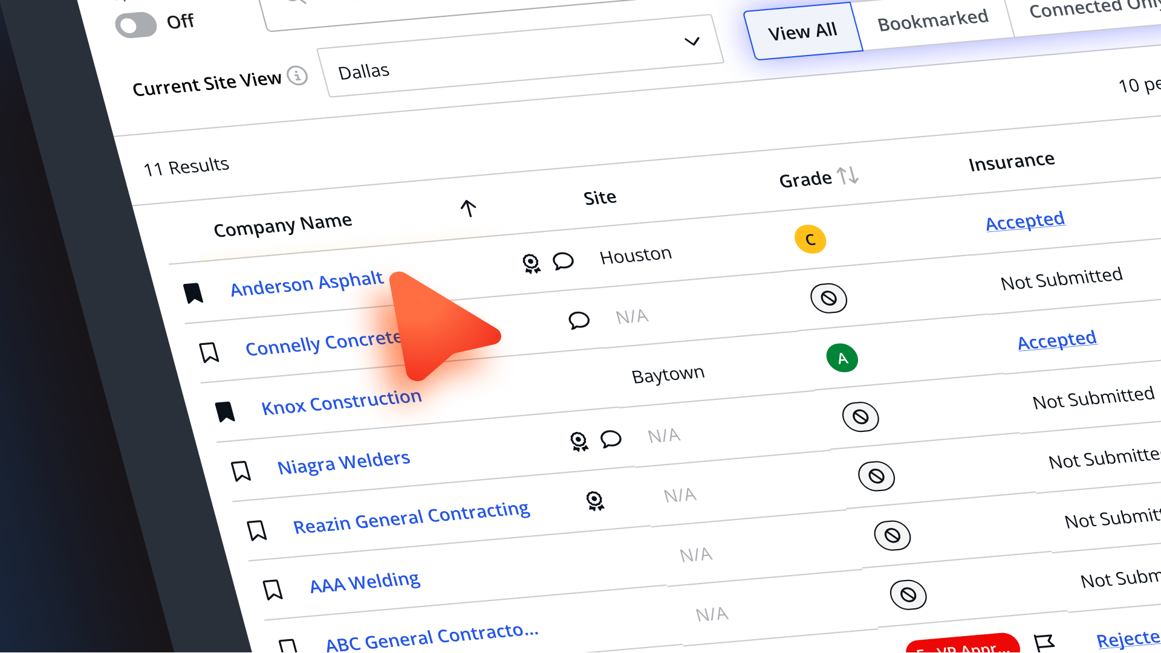
Task: Click Houston site cell
Action: point(636,255)
